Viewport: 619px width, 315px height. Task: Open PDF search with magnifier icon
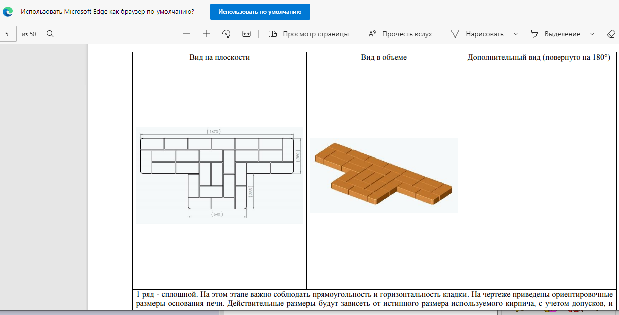(50, 34)
